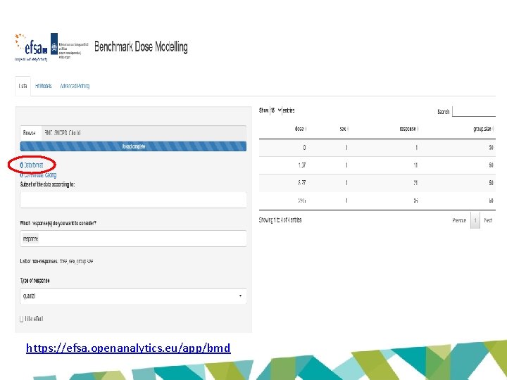The image size is (507, 380).
Task: Select response cell with value 11
Action: pyautogui.click(x=415, y=165)
